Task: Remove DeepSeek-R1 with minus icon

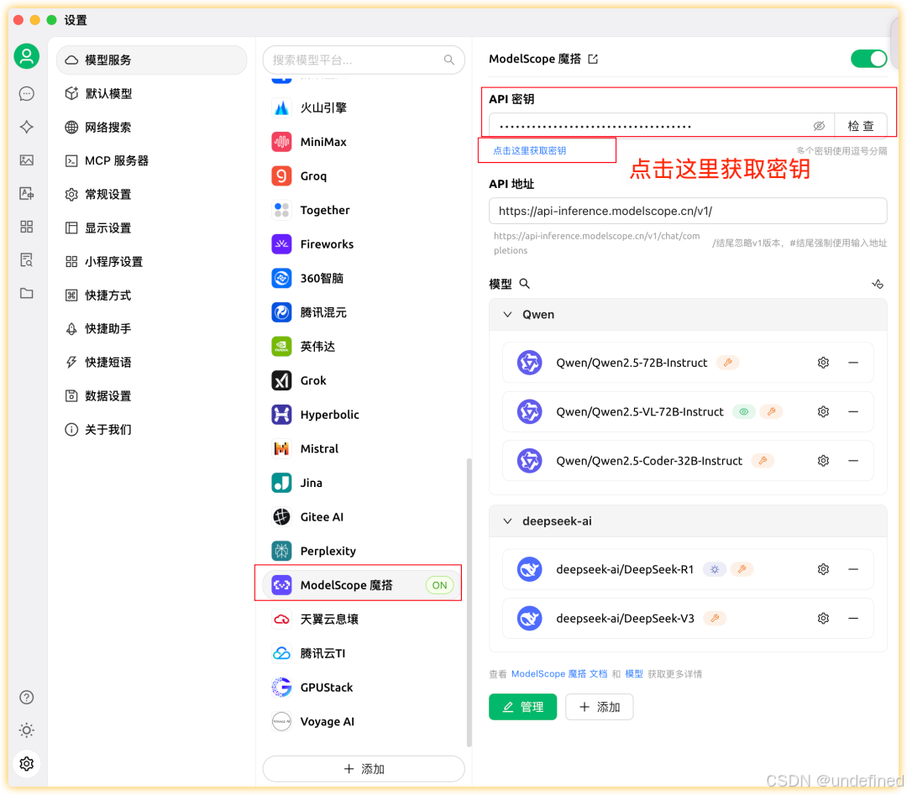Action: coord(853,569)
